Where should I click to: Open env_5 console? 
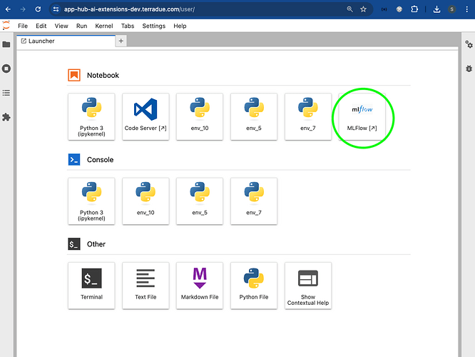(200, 200)
